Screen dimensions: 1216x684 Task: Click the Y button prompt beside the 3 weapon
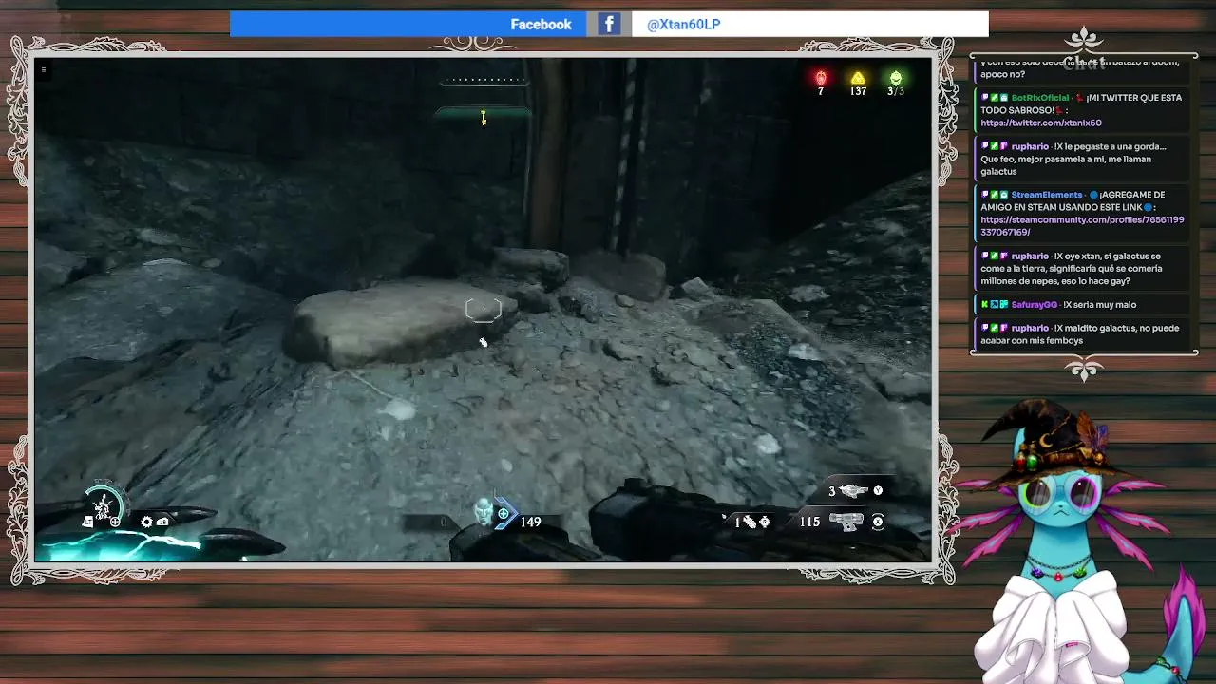(x=878, y=490)
